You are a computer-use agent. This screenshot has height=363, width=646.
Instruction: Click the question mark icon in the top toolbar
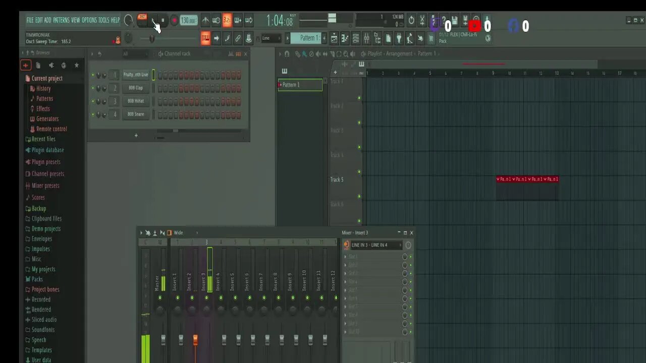(444, 21)
